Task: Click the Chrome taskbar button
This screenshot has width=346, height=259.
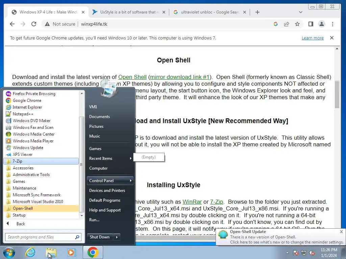Action: [93, 252]
